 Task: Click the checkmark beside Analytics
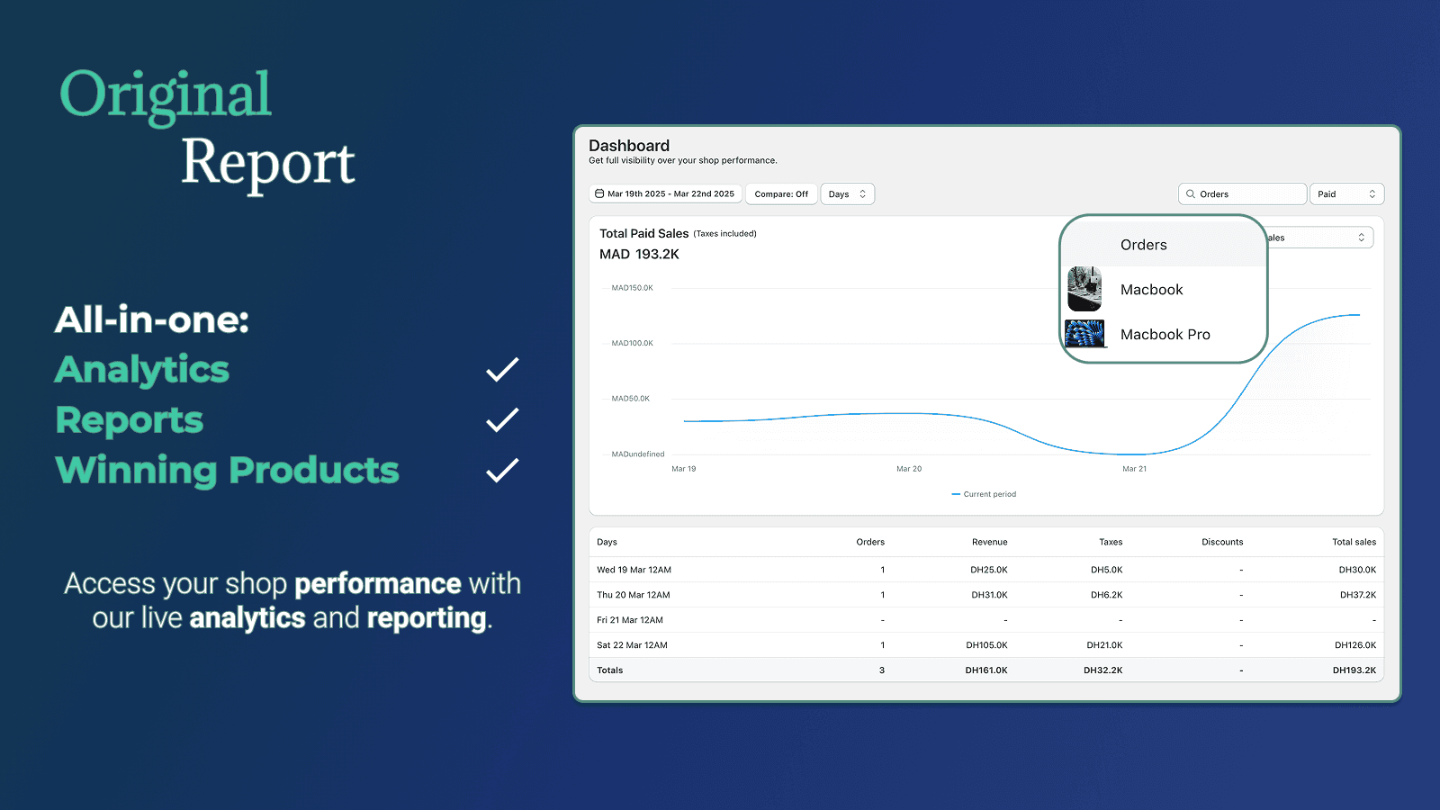tap(502, 370)
